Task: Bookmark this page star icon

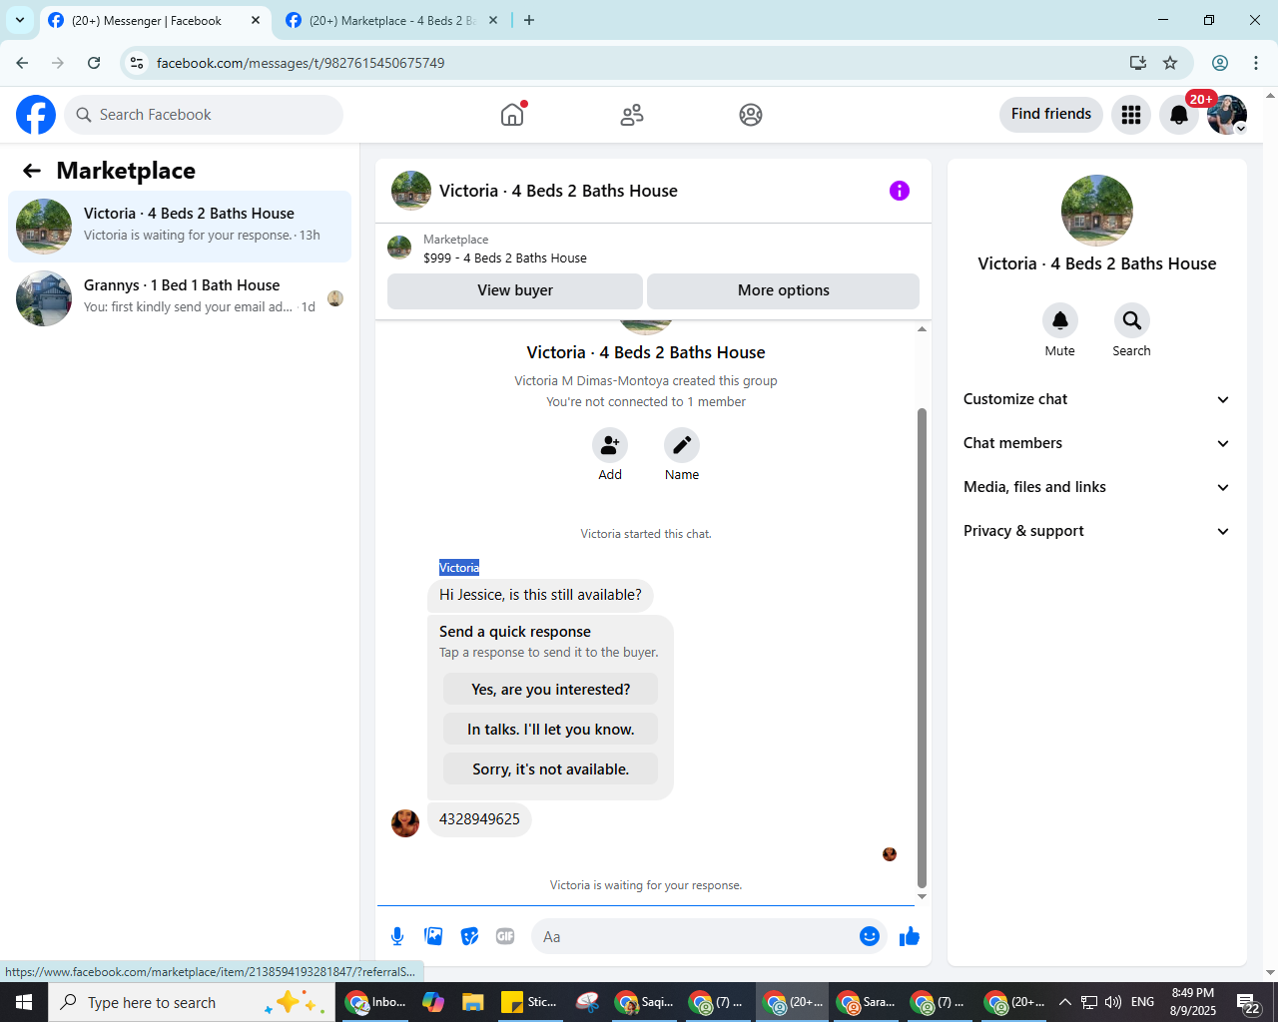Action: pos(1170,63)
